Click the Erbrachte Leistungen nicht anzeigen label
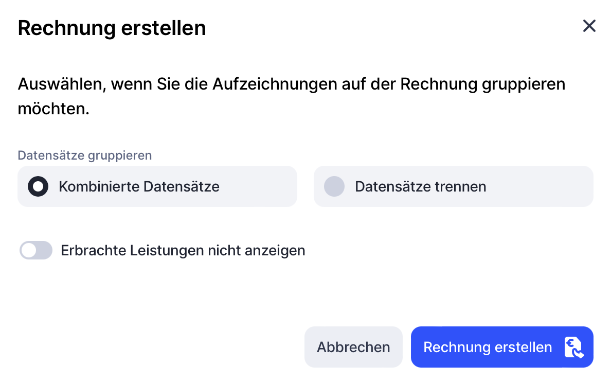611x382 pixels. 183,251
